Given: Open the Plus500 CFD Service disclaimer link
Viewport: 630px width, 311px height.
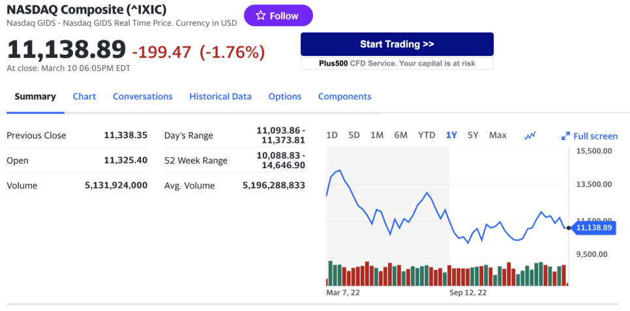Looking at the screenshot, I should [397, 63].
